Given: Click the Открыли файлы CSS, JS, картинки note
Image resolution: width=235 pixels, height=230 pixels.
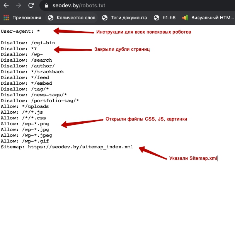Looking at the screenshot, I should [146, 119].
